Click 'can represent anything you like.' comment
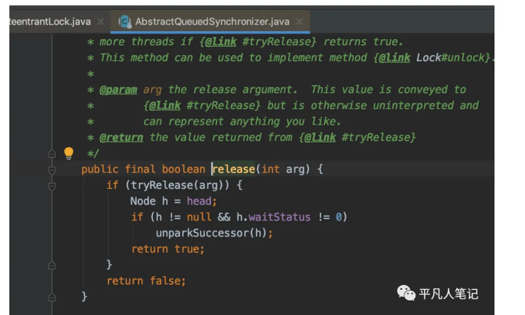The width and height of the screenshot is (525, 315). [x=242, y=122]
